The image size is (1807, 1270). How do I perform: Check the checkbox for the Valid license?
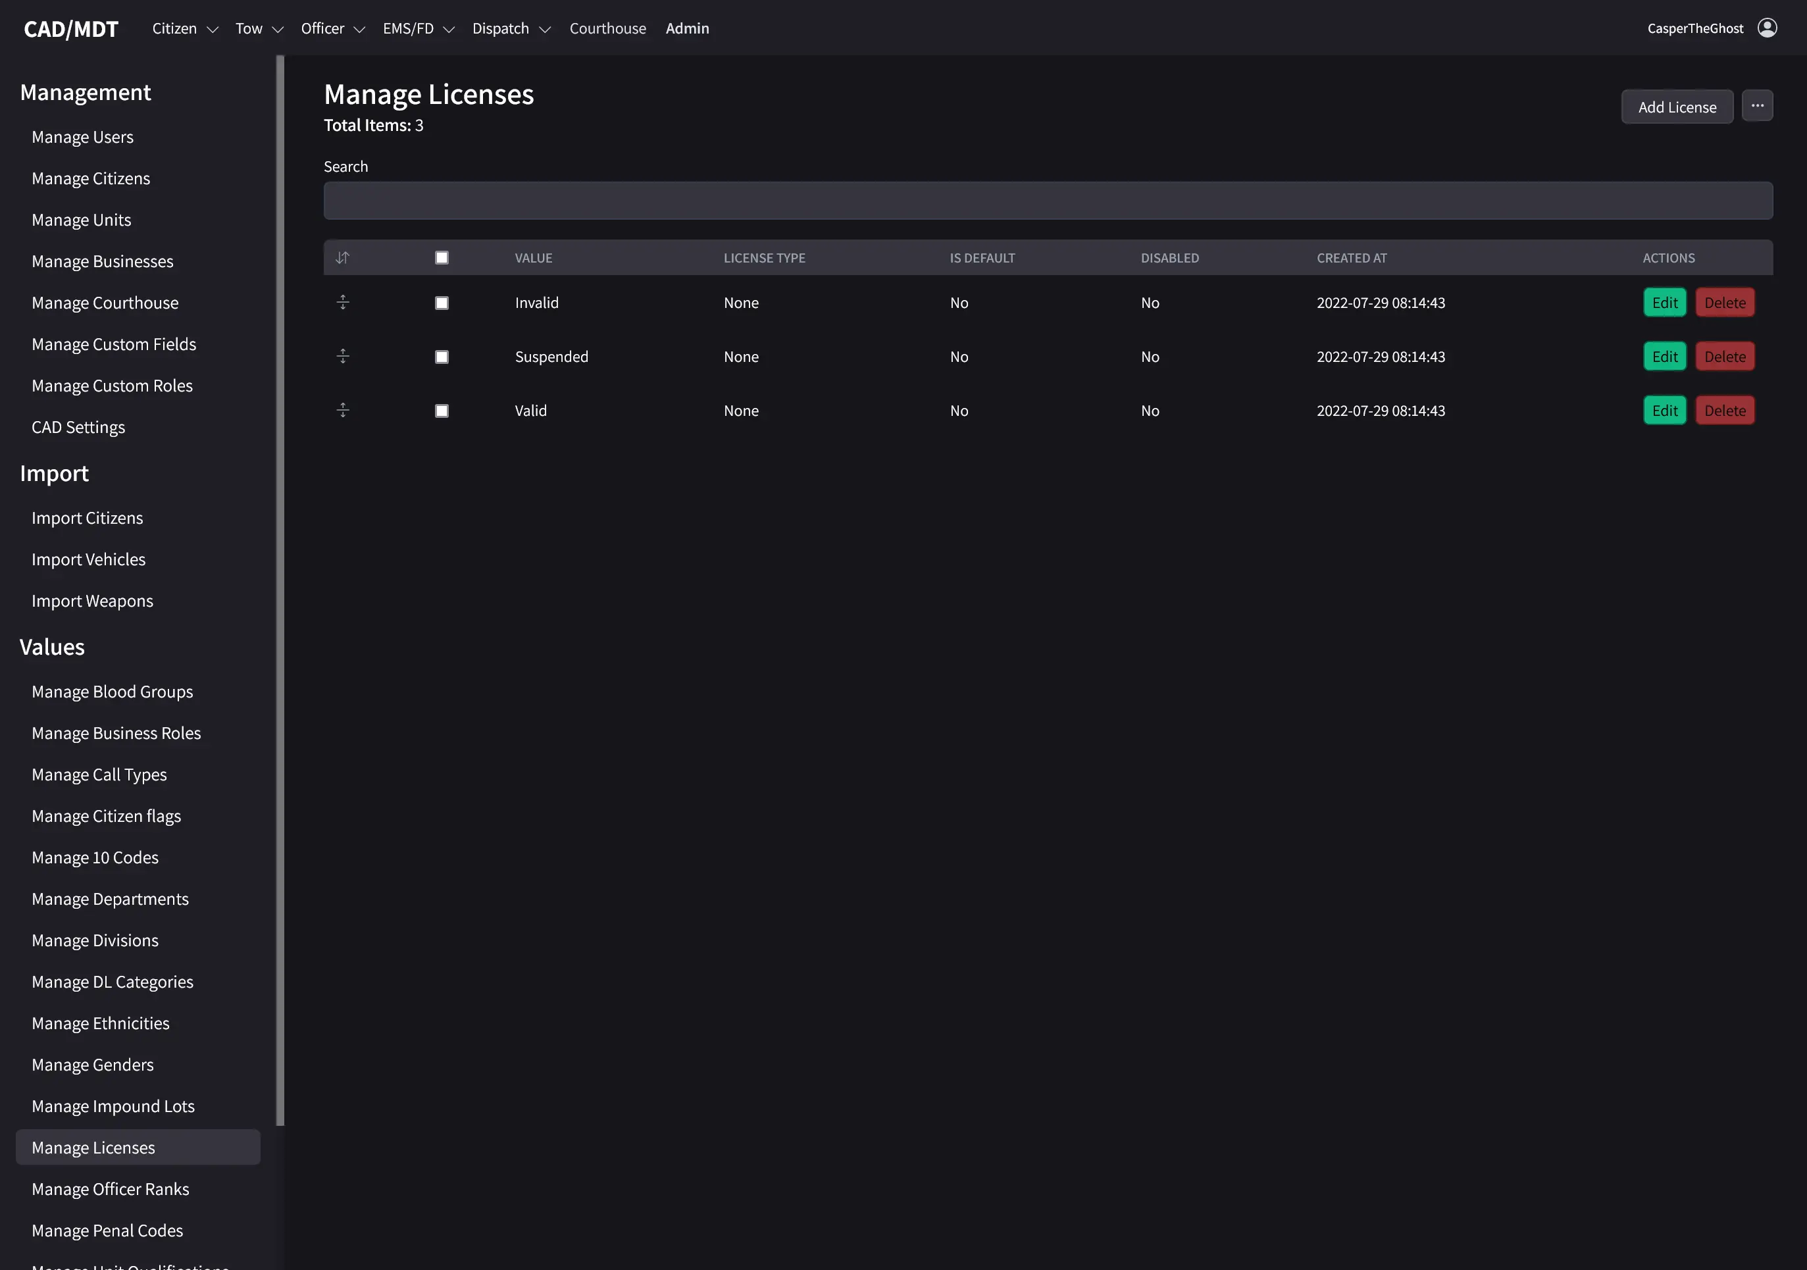[x=442, y=410]
